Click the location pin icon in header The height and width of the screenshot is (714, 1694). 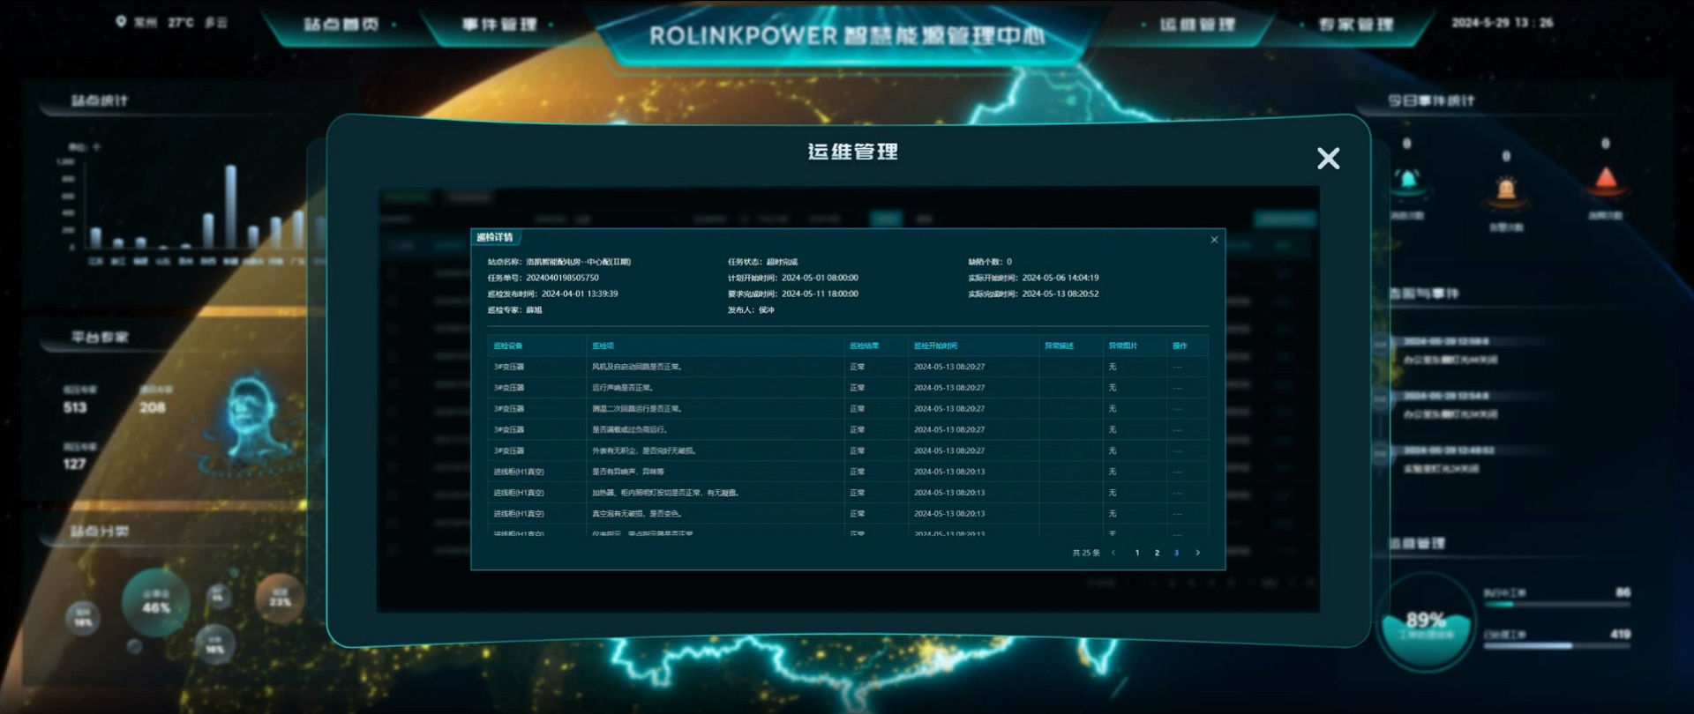point(121,22)
